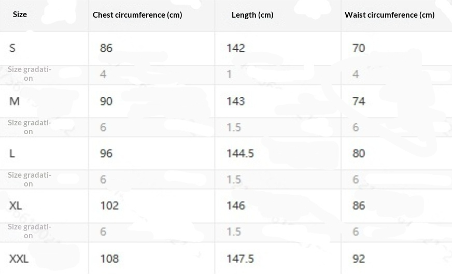Select length value 144.5 for size L
This screenshot has height=274, width=452.
point(240,153)
